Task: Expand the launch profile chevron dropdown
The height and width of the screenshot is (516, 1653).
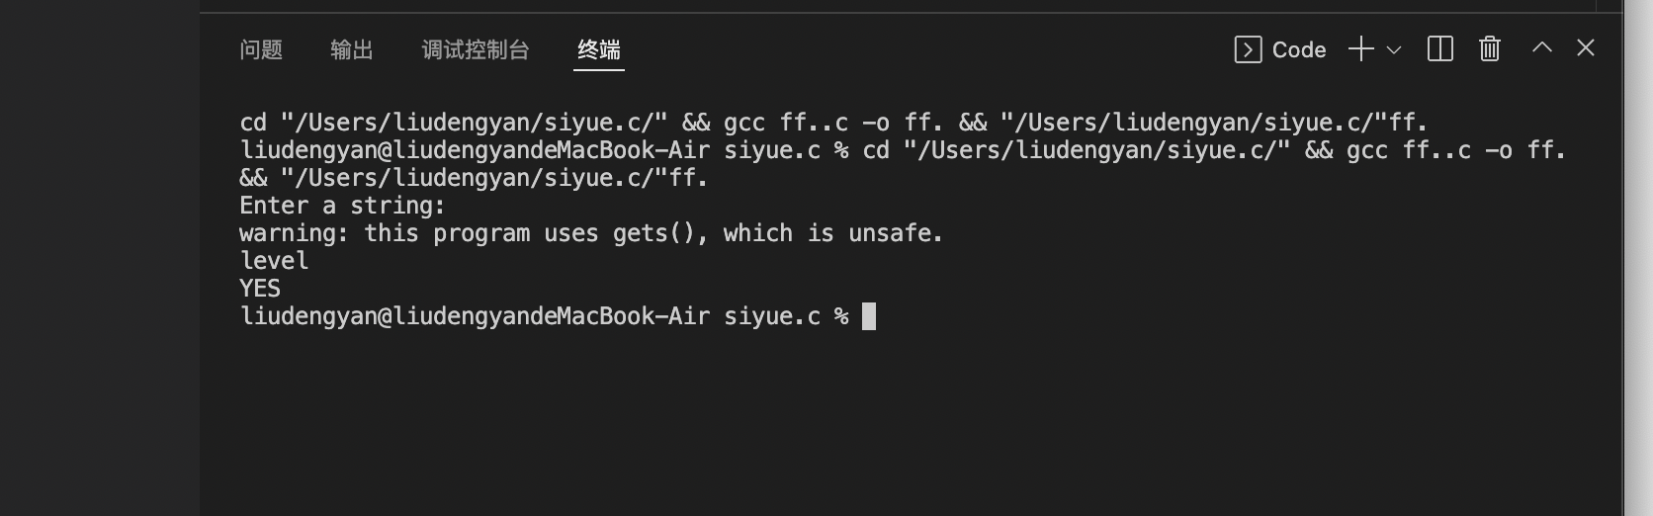Action: pos(1394,49)
